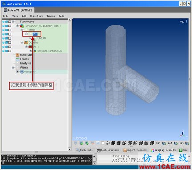The height and width of the screenshot is (170, 192).
Task: Click the last stacked cube view icon
Action: click(152, 143)
